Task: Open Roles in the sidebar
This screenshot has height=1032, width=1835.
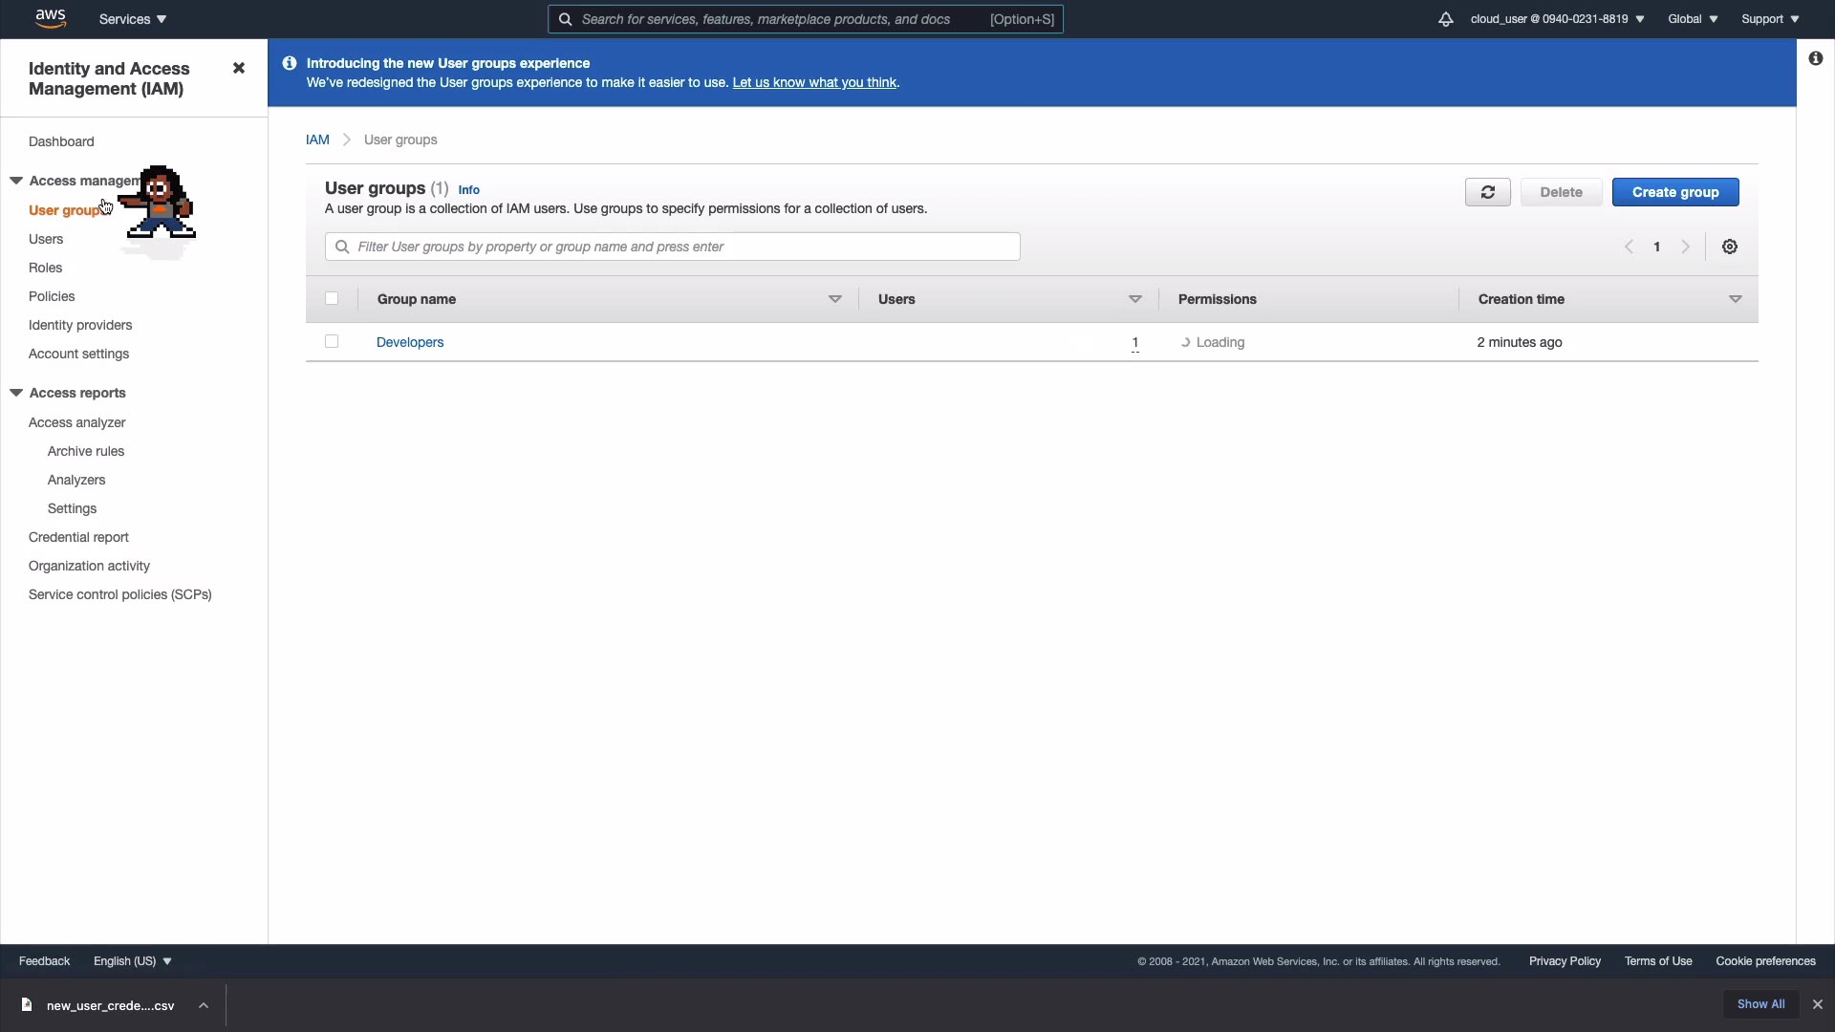Action: point(45,268)
